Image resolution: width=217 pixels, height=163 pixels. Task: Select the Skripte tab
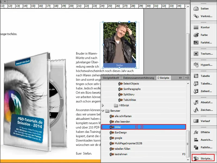[164, 78]
